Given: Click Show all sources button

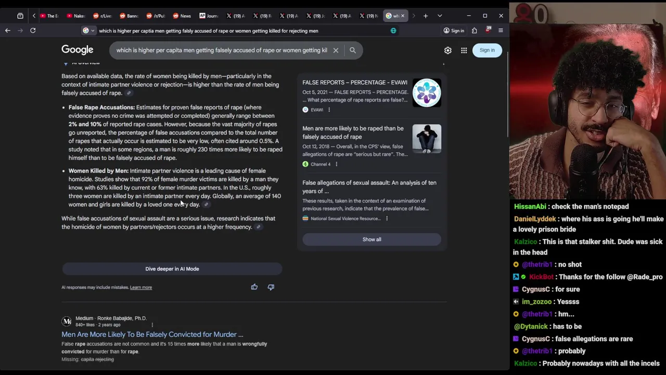Looking at the screenshot, I should [372, 240].
